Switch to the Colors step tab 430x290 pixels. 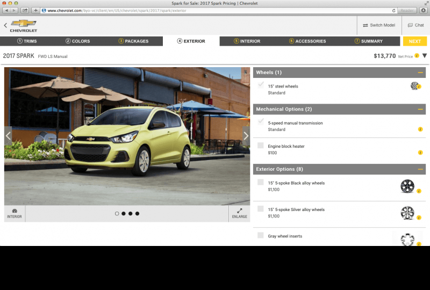pyautogui.click(x=78, y=41)
